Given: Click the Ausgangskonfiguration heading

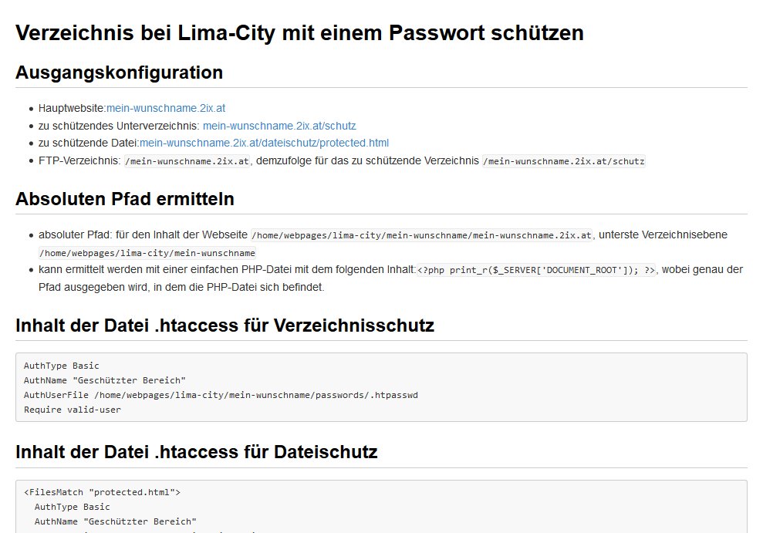Looking at the screenshot, I should pyautogui.click(x=119, y=73).
